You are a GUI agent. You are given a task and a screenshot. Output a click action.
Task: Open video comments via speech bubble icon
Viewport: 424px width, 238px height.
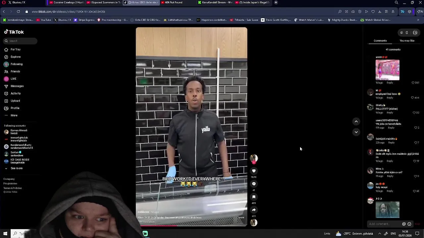click(x=254, y=184)
